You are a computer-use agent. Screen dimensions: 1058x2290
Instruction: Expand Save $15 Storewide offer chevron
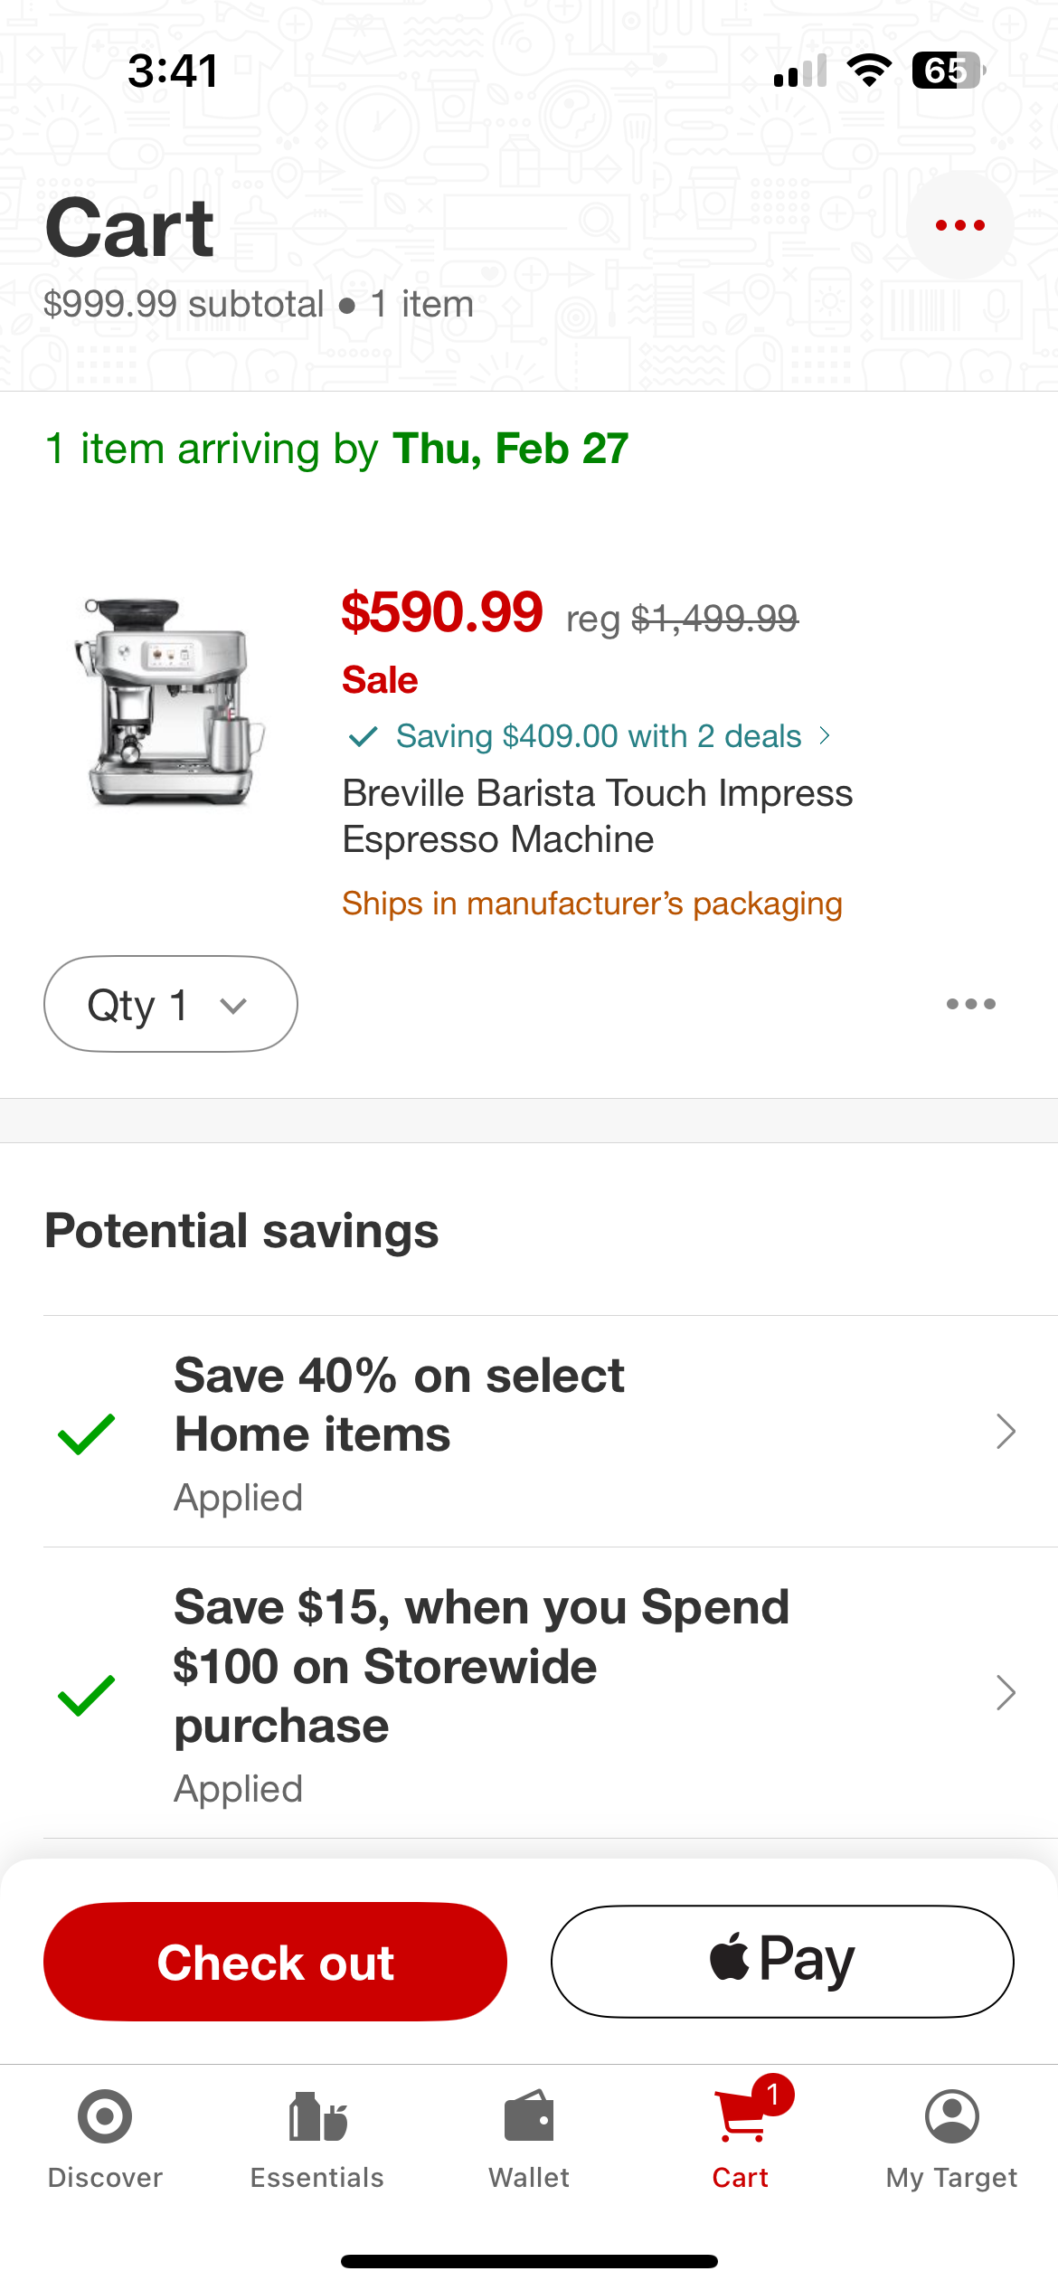(1005, 1692)
